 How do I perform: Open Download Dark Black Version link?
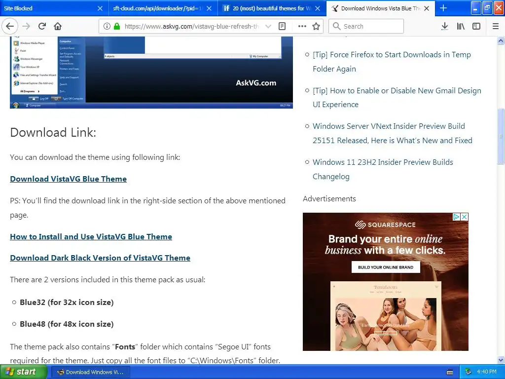coord(100,258)
